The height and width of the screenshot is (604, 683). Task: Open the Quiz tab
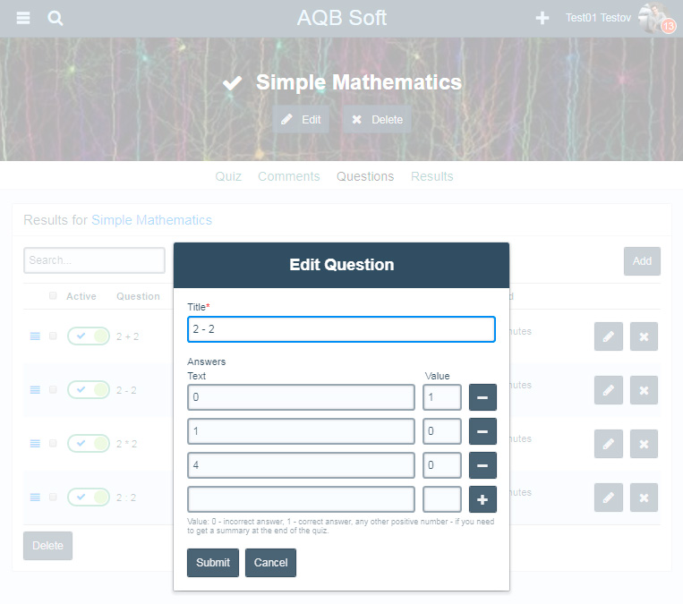tap(228, 176)
